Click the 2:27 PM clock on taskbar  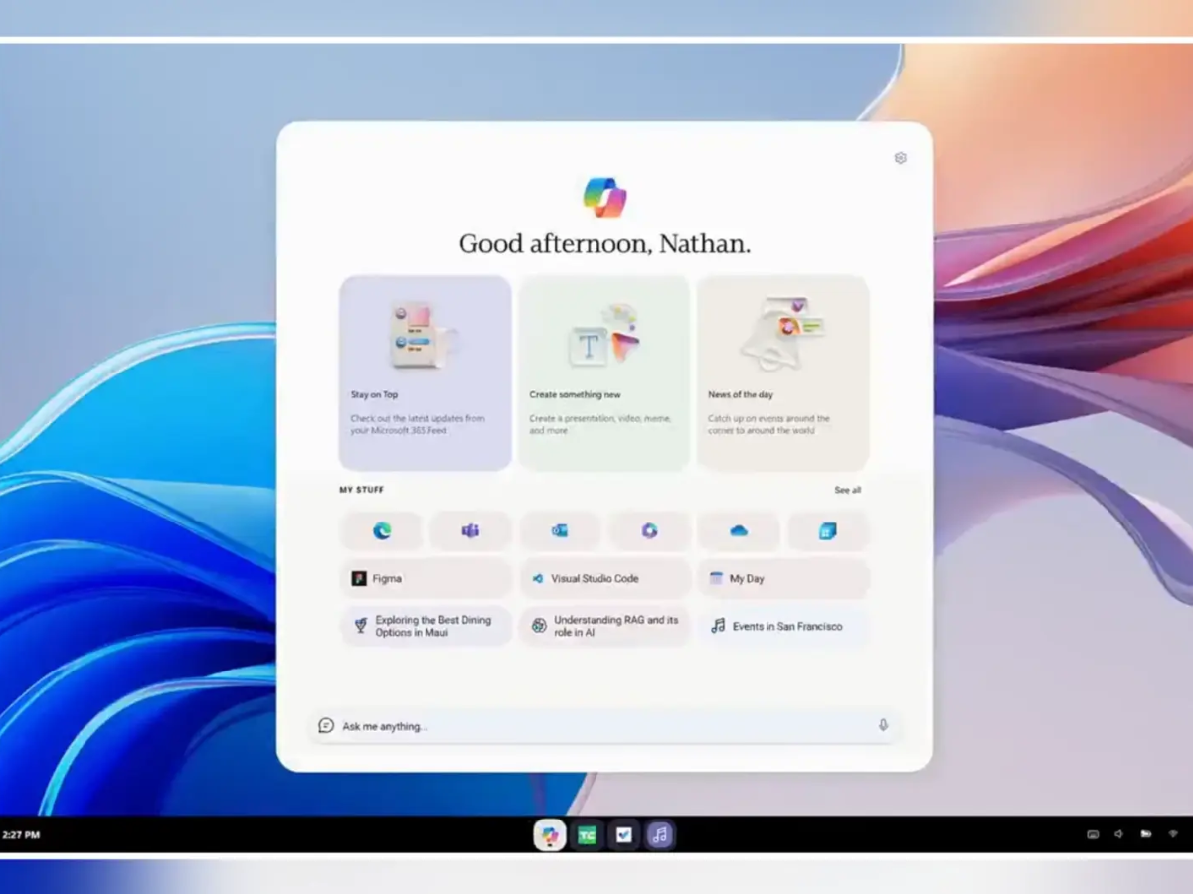(x=21, y=835)
